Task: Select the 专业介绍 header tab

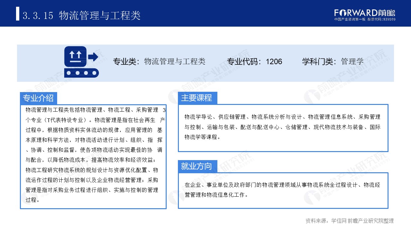Action: [x=39, y=98]
